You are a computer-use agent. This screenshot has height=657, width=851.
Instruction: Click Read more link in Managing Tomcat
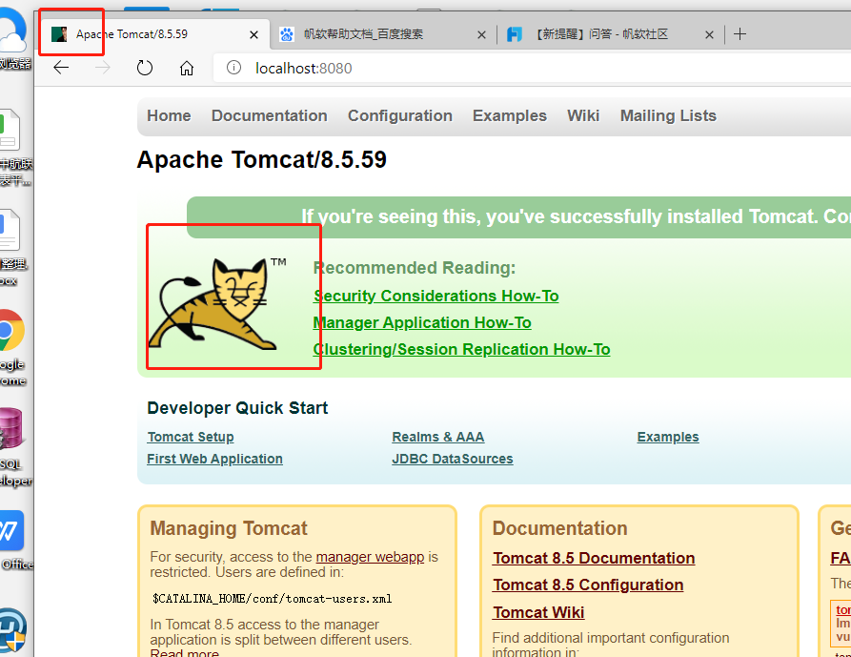(x=185, y=653)
